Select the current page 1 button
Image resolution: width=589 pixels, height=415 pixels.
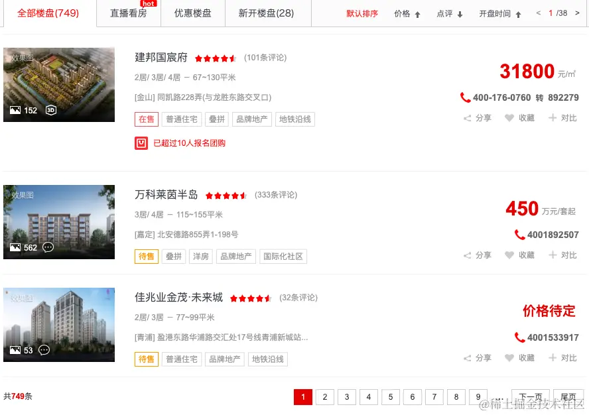click(x=303, y=397)
